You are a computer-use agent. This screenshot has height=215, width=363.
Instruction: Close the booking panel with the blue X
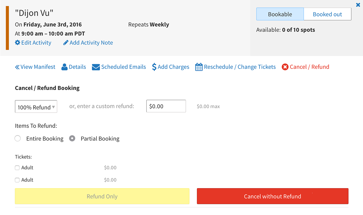pyautogui.click(x=358, y=5)
